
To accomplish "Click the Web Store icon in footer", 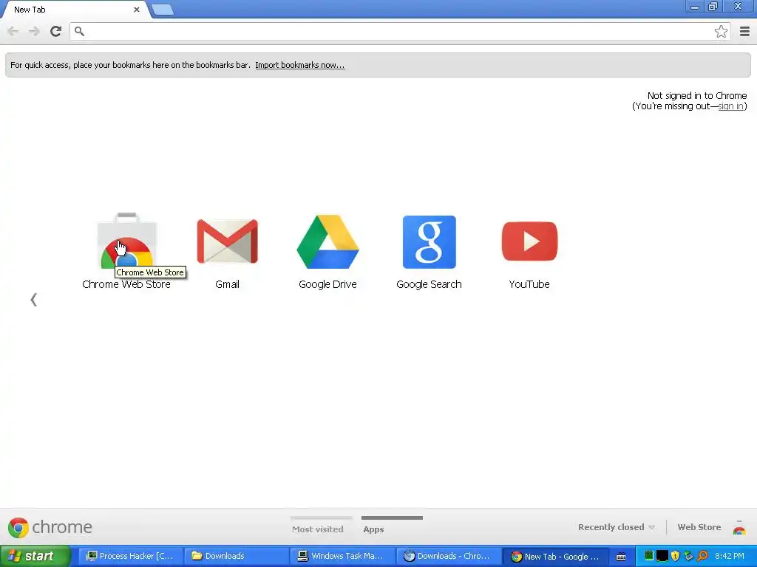I will tap(739, 527).
